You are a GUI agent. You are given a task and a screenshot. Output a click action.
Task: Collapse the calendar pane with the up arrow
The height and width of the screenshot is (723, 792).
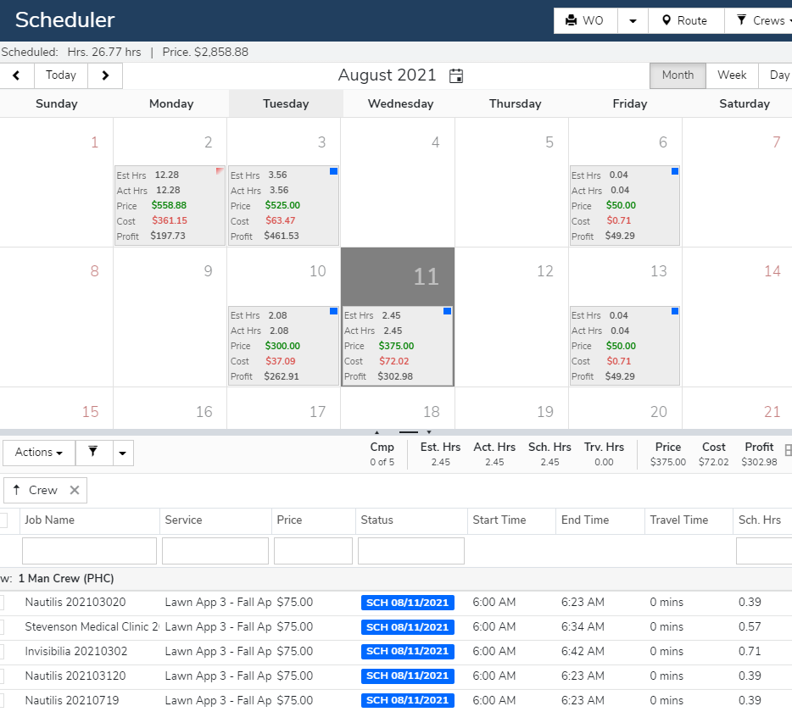376,432
